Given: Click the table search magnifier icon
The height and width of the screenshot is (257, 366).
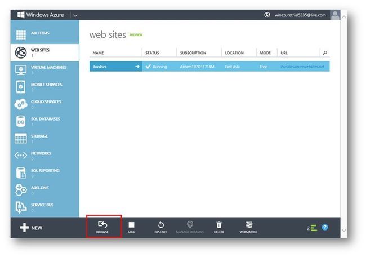Looking at the screenshot, I should 325,53.
